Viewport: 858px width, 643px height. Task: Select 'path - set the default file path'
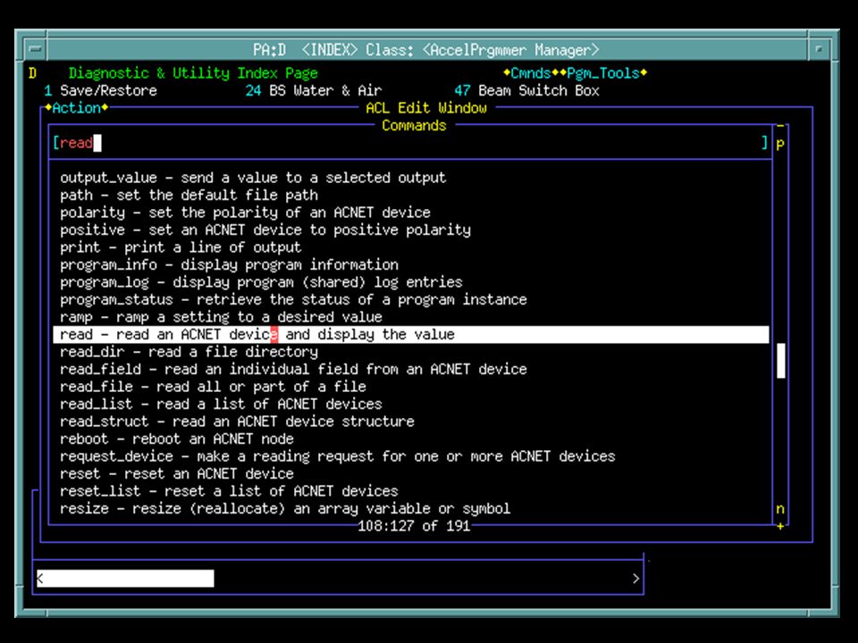tap(410, 196)
